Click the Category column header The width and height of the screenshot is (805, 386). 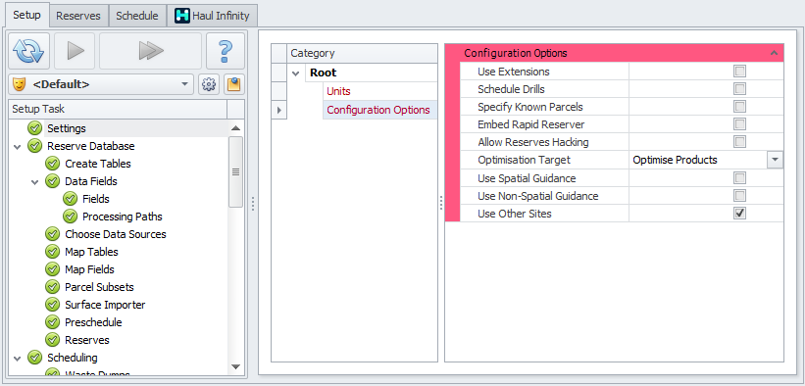point(363,53)
